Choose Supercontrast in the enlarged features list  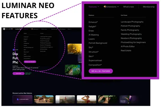[95, 60]
